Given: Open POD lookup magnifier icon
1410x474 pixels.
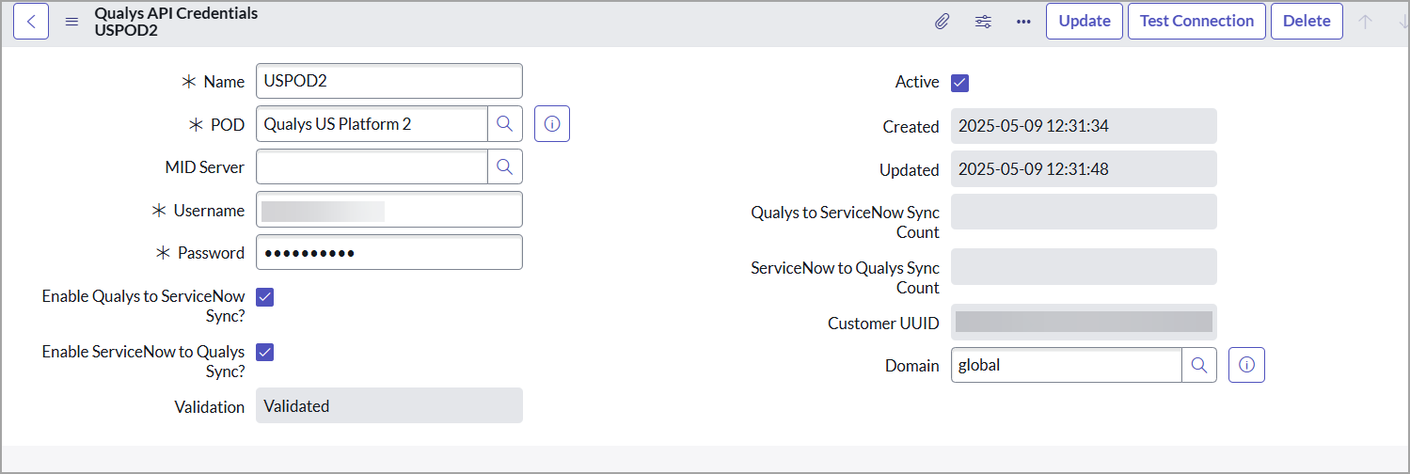Looking at the screenshot, I should (505, 123).
